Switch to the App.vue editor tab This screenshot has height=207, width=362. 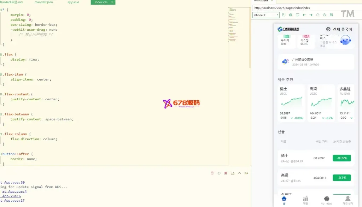73,2
